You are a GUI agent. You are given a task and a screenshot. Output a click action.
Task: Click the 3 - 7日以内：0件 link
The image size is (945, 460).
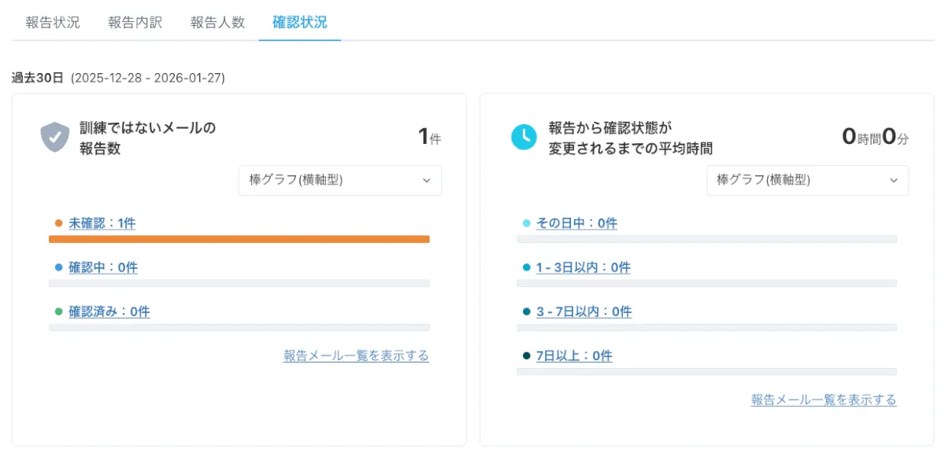click(584, 311)
